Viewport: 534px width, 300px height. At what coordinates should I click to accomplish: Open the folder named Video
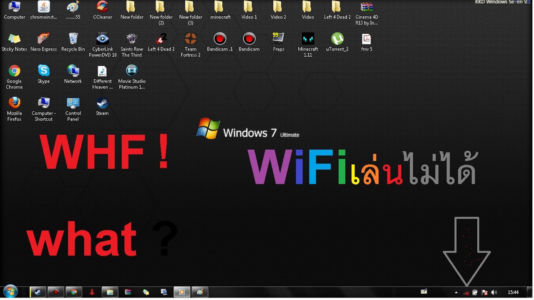[308, 11]
